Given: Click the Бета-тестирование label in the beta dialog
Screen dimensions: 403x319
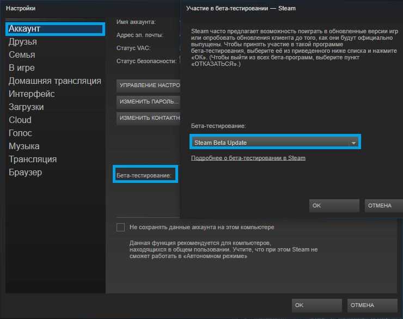Looking at the screenshot, I should (218, 126).
